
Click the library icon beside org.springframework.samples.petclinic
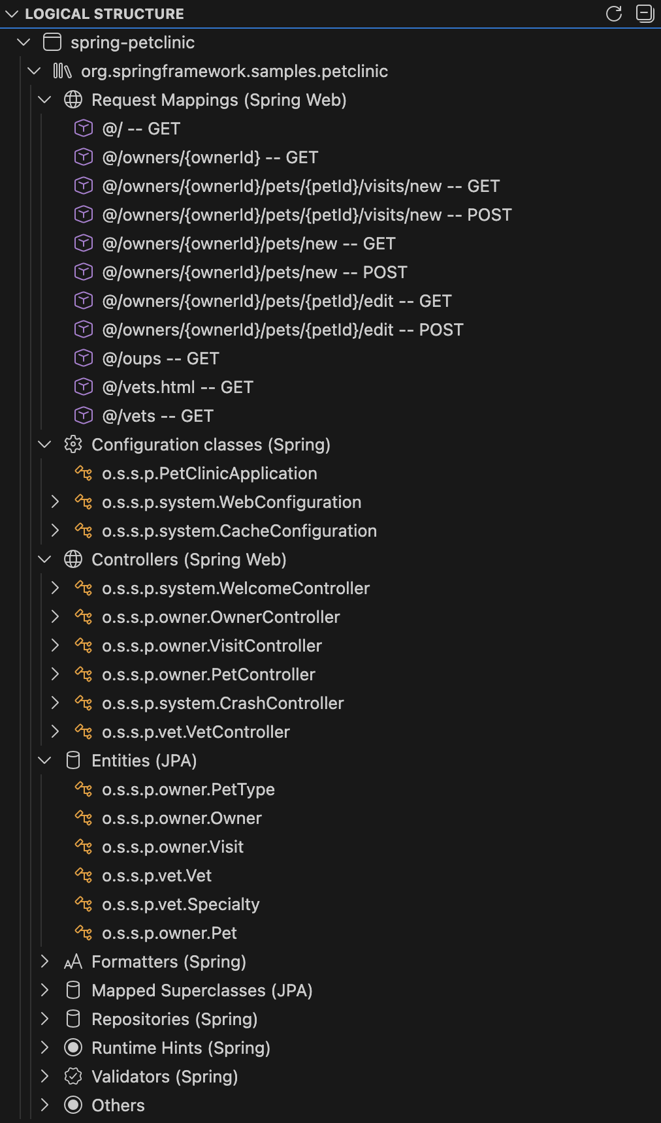(x=62, y=71)
